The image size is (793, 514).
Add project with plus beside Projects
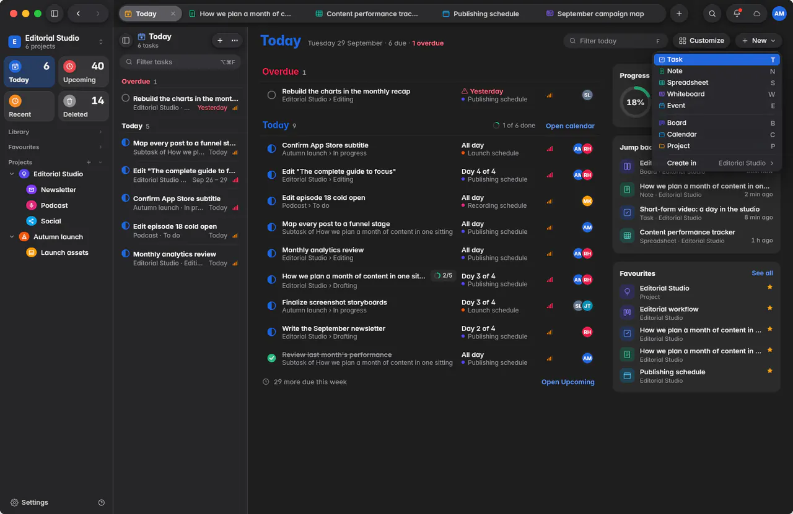[89, 162]
